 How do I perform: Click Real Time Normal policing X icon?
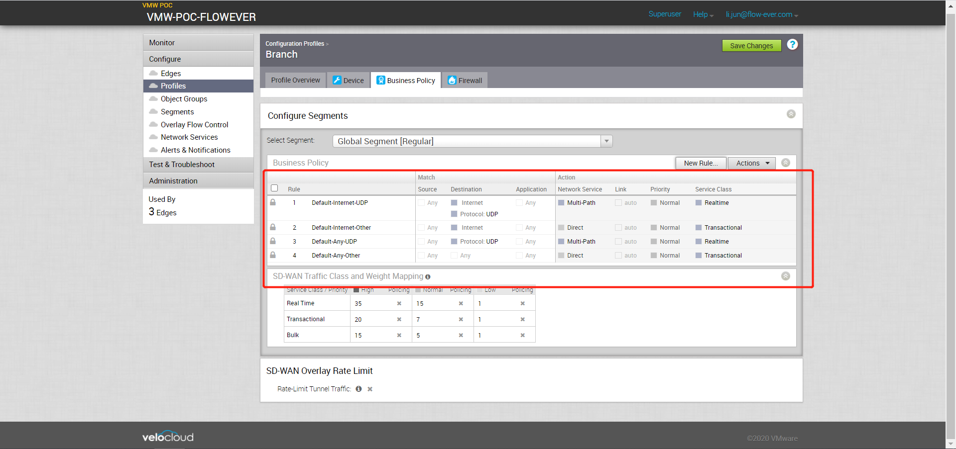[461, 303]
